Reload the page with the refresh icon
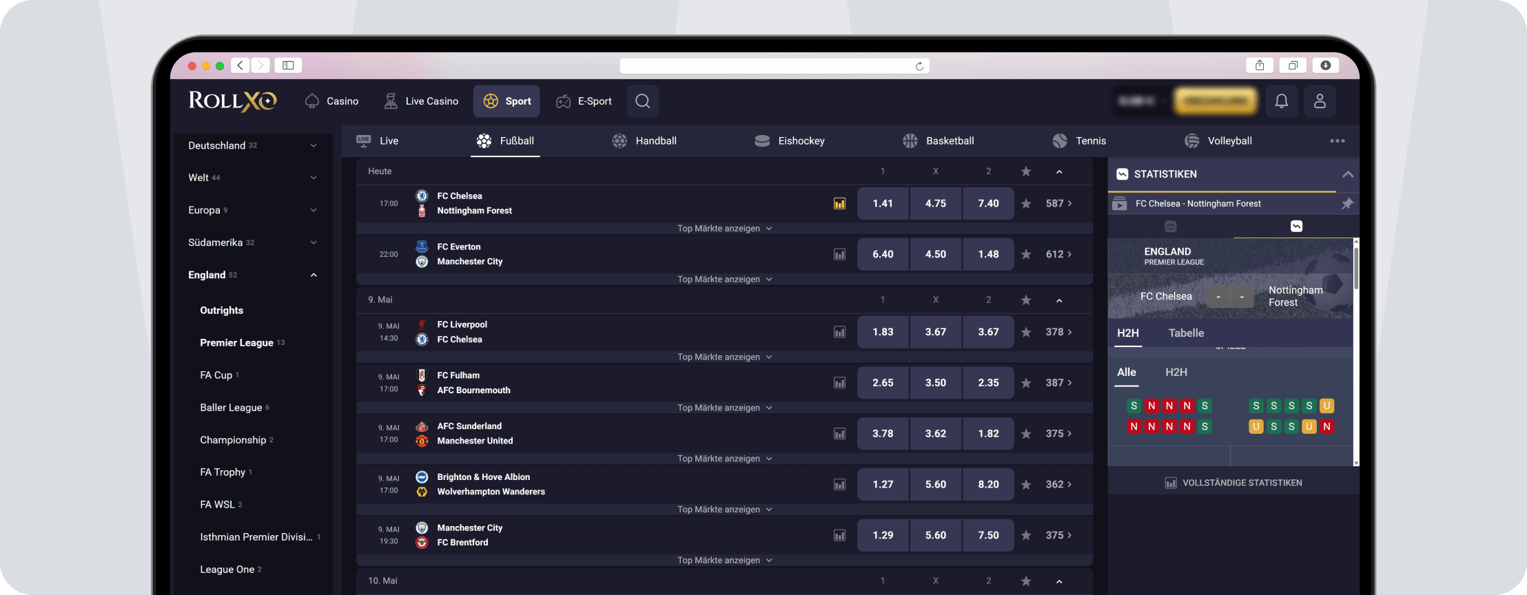 point(919,66)
